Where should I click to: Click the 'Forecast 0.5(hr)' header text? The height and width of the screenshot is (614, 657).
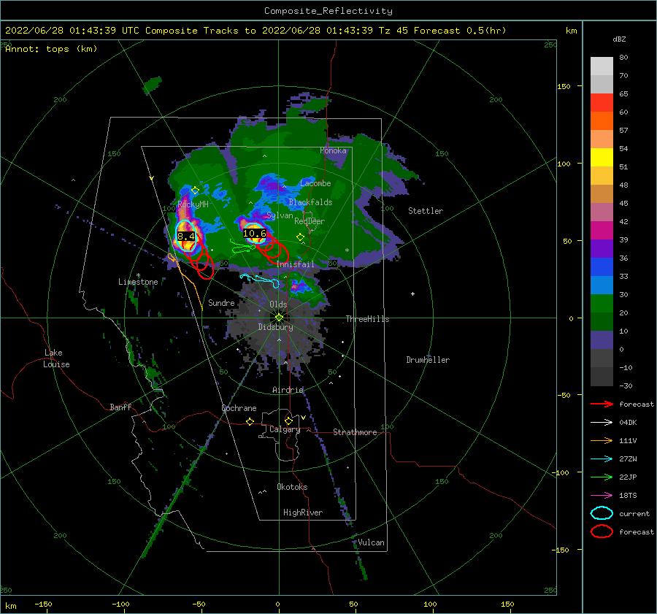[460, 31]
